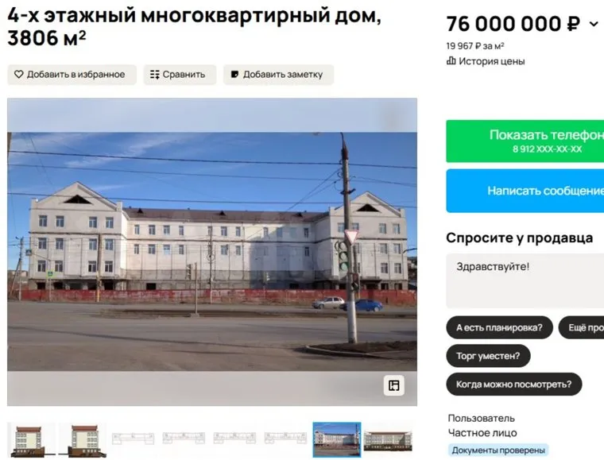Select the 'А есть планировка?' quick question
The width and height of the screenshot is (604, 460).
(499, 327)
